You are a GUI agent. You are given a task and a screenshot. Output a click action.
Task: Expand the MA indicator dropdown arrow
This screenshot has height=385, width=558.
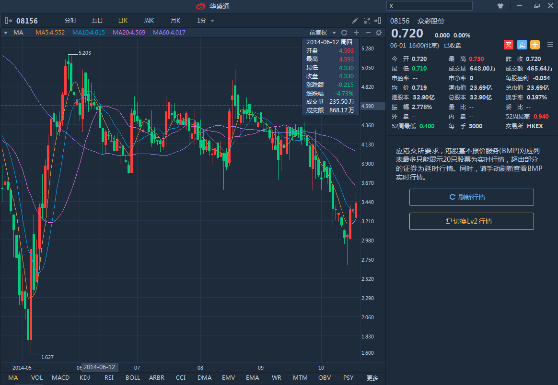coord(6,33)
